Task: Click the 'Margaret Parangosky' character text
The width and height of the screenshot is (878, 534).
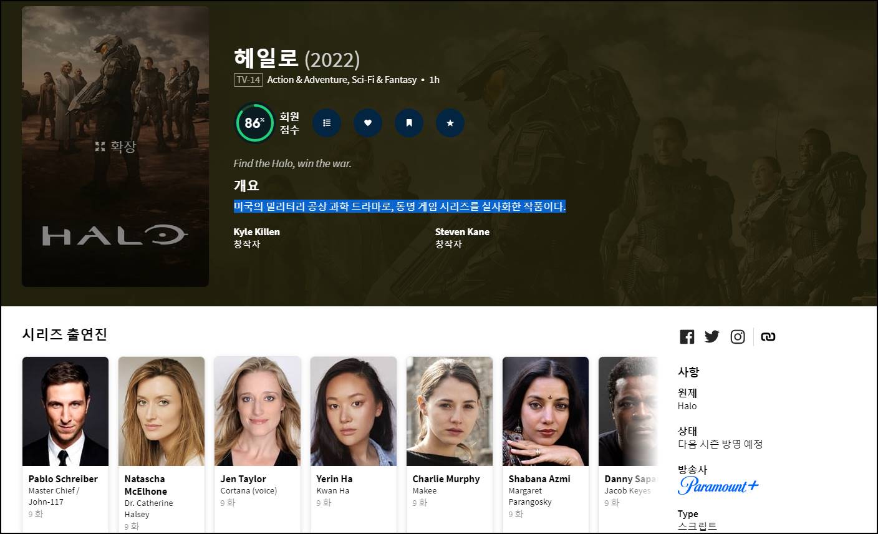Action: click(x=530, y=496)
